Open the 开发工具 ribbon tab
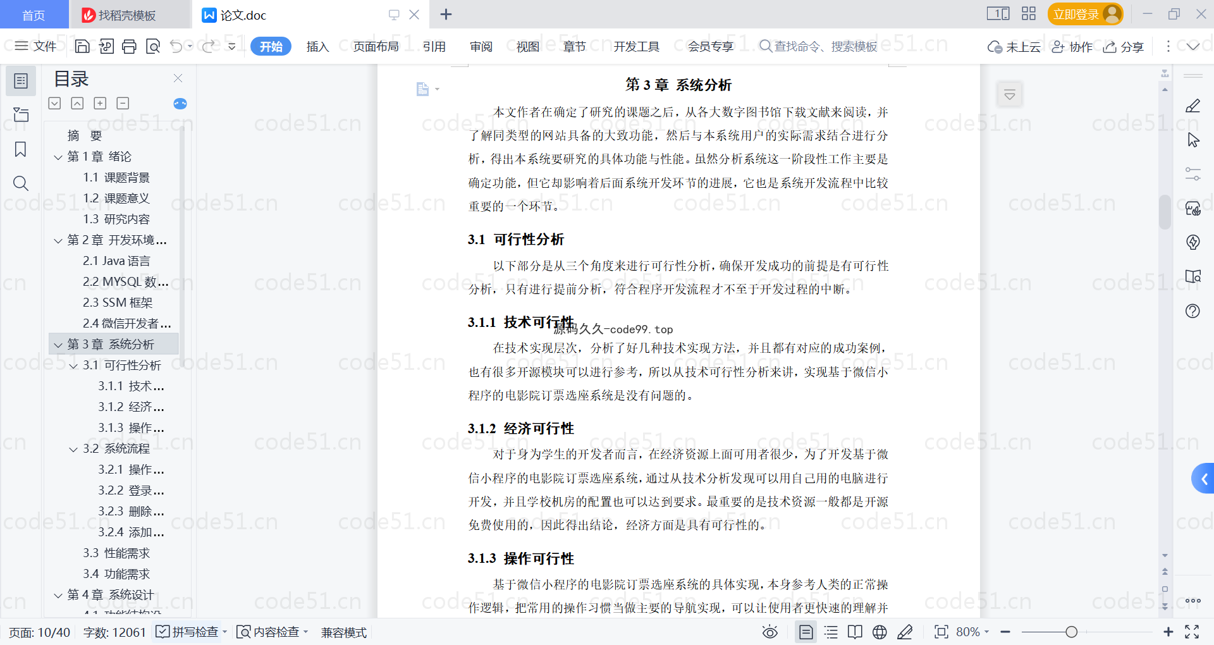 pos(636,46)
